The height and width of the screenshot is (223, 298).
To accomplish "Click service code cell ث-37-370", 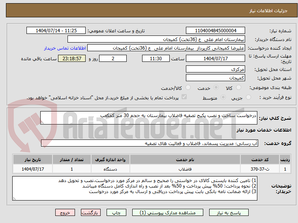I will (x=260, y=169).
